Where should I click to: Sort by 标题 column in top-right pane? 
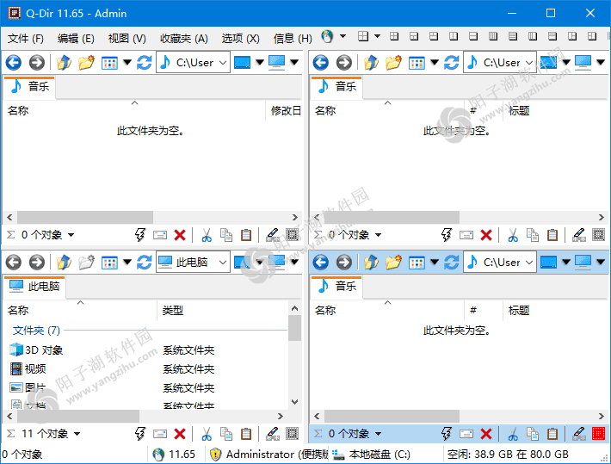coord(519,111)
